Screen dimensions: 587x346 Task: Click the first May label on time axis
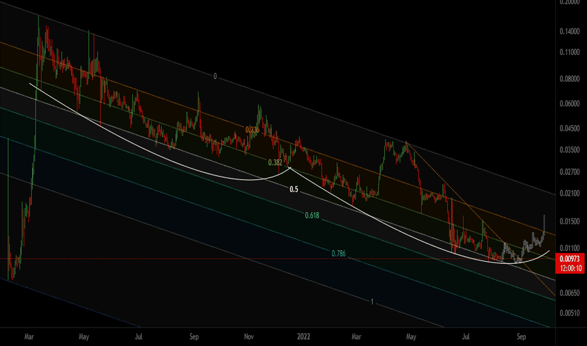84,337
